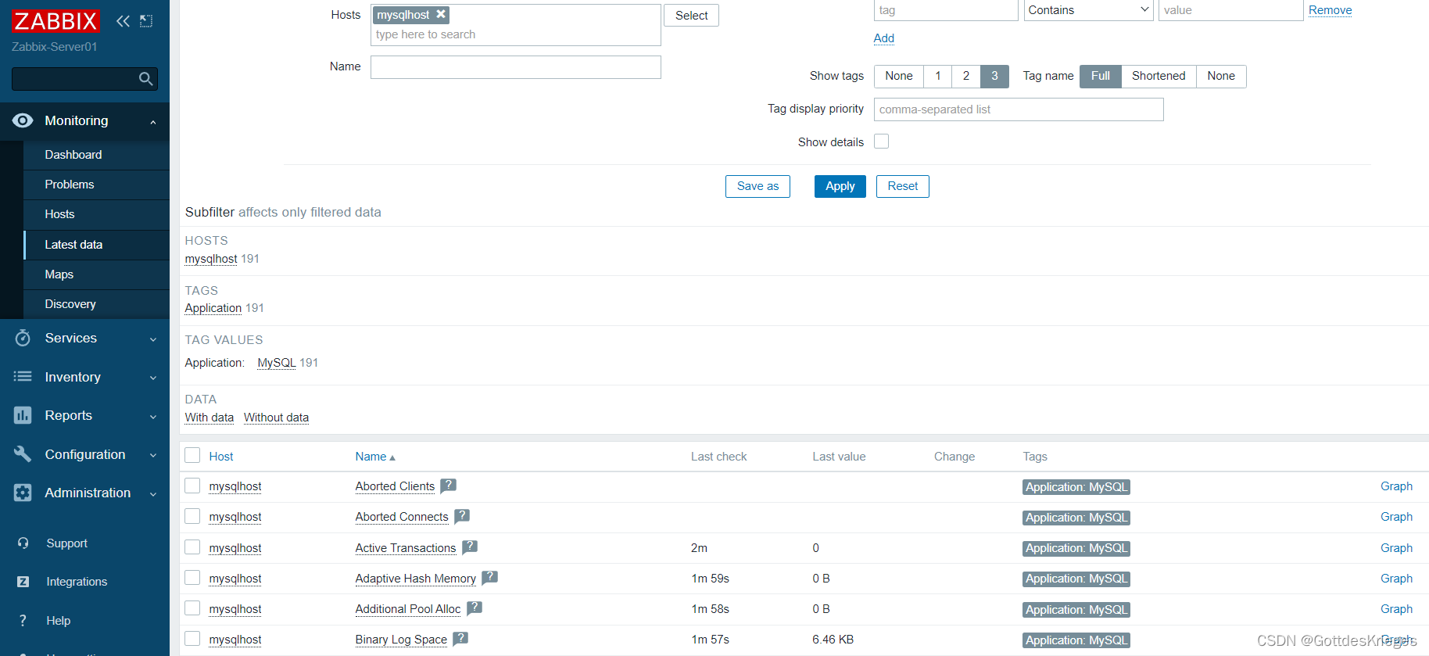Image resolution: width=1429 pixels, height=656 pixels.
Task: Focus the Name filter input field
Action: click(516, 67)
